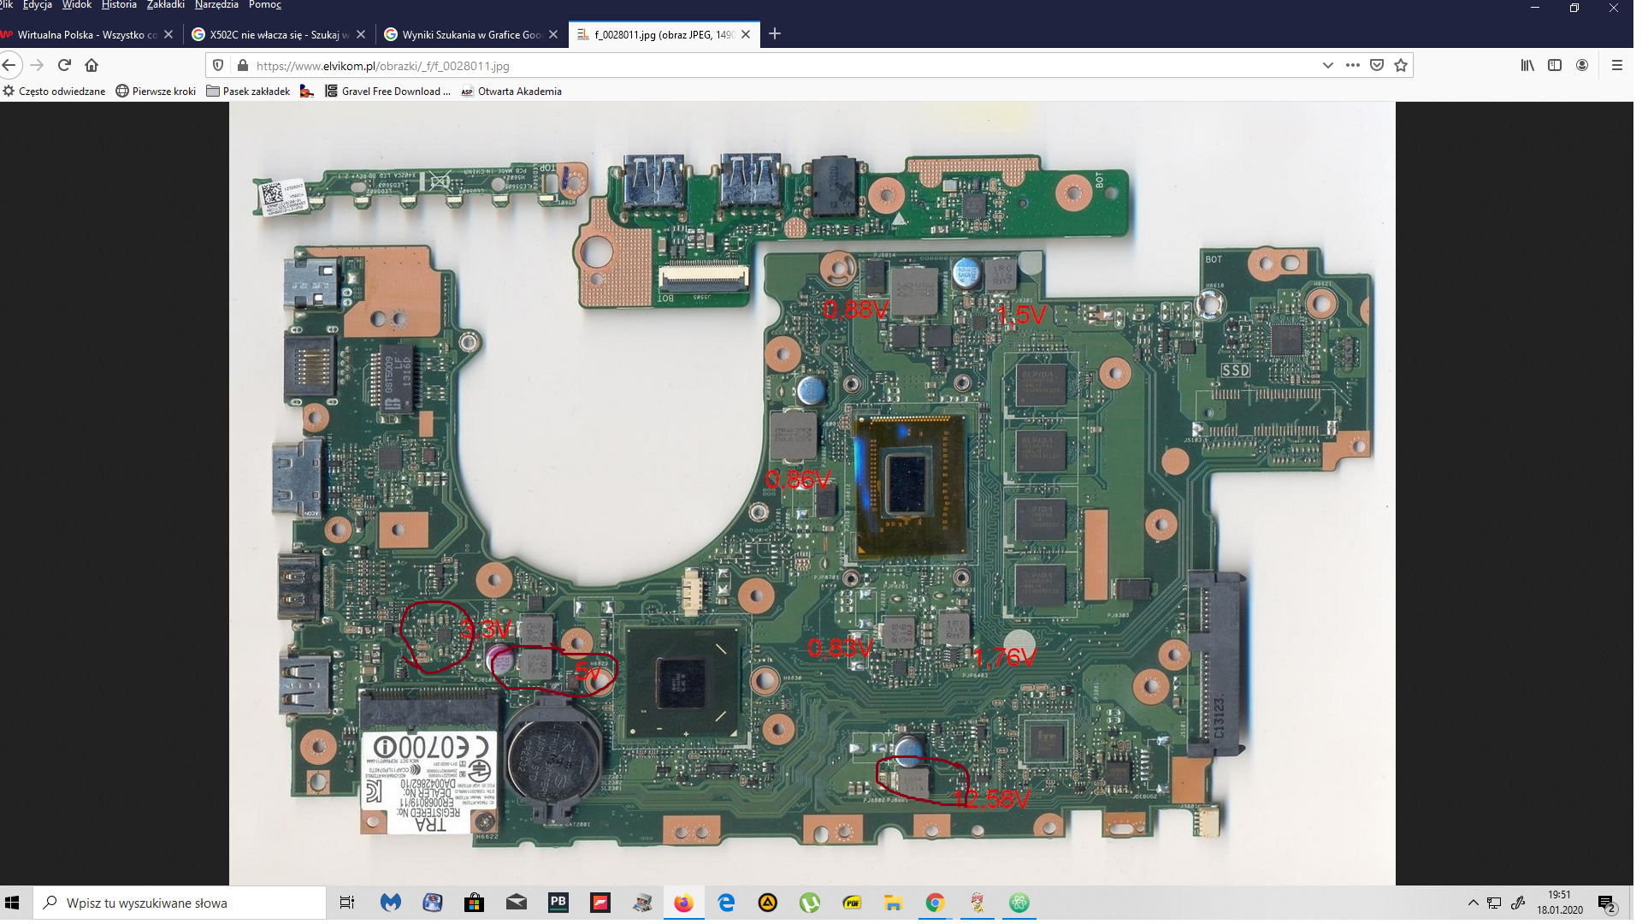This screenshot has height=924, width=1642.
Task: Open Task View on the taskbar
Action: pyautogui.click(x=346, y=903)
